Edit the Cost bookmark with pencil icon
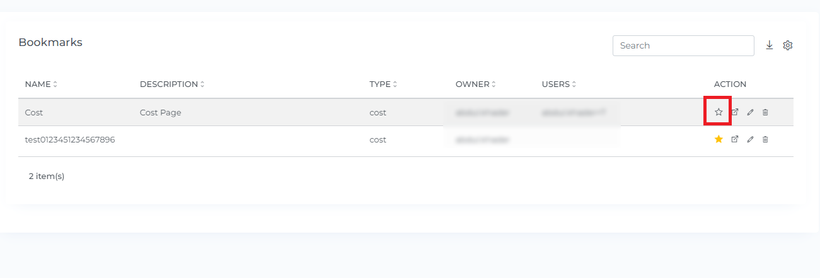The image size is (820, 278). [x=750, y=112]
